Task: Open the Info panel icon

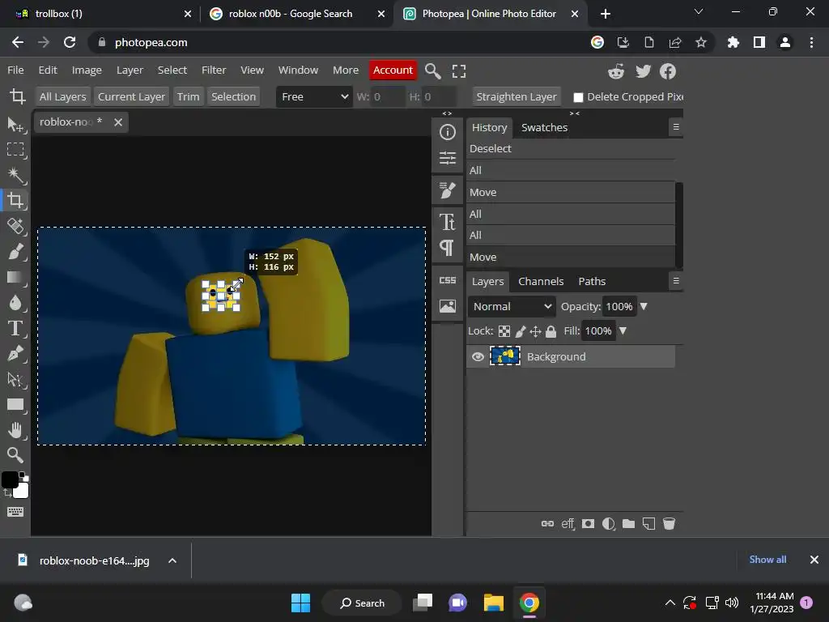Action: coord(447,132)
